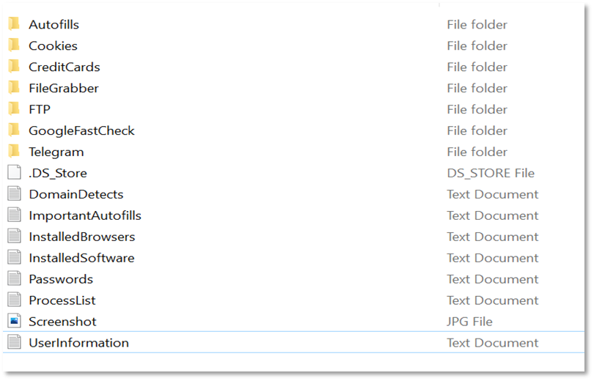Click the GoogleFastCheck folder icon
Screen dimensions: 594x381
[x=14, y=130]
